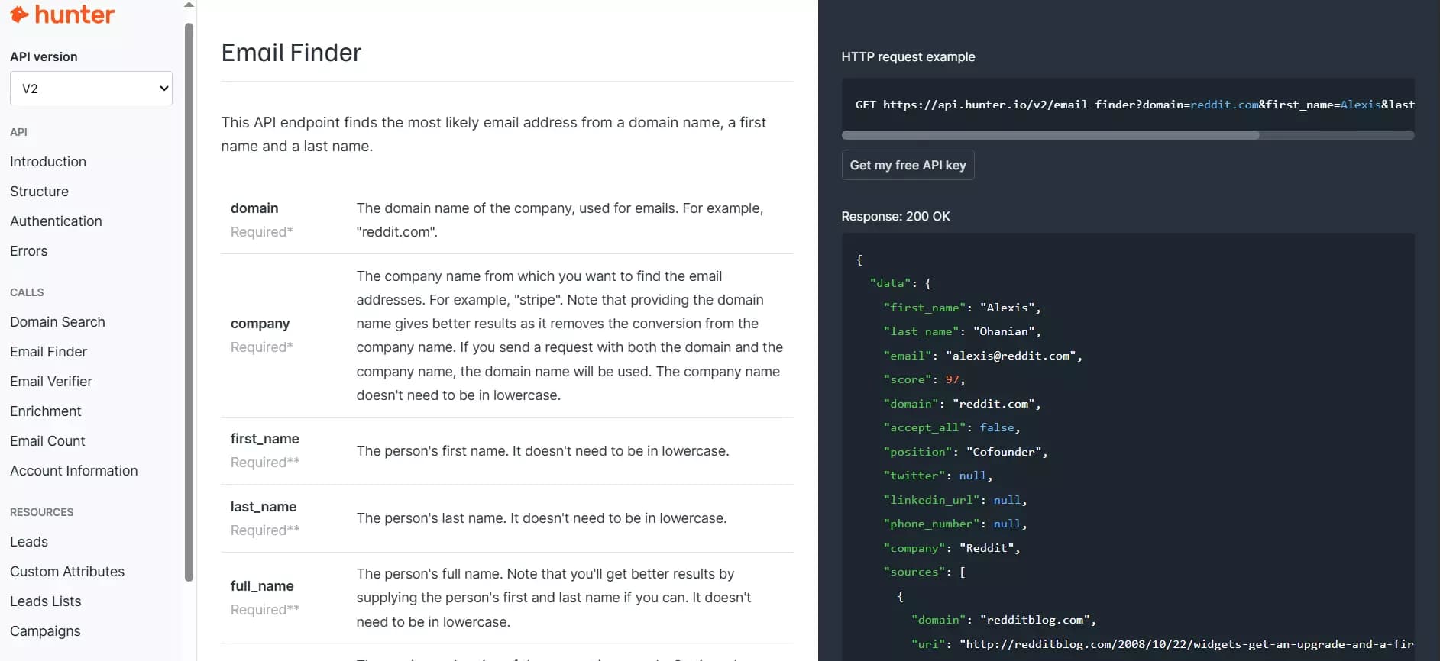This screenshot has height=661, width=1440.
Task: Open the API version V2 dropdown
Action: [91, 89]
